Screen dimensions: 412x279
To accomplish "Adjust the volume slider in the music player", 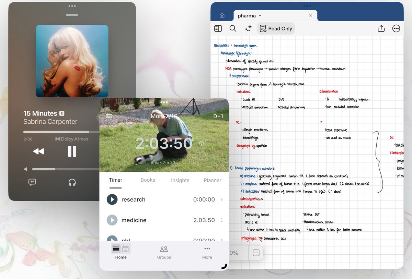I will coord(65,169).
